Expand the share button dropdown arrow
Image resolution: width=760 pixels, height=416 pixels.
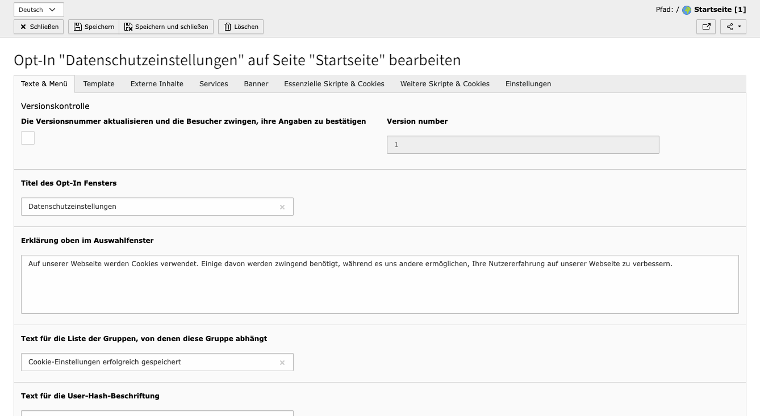738,27
